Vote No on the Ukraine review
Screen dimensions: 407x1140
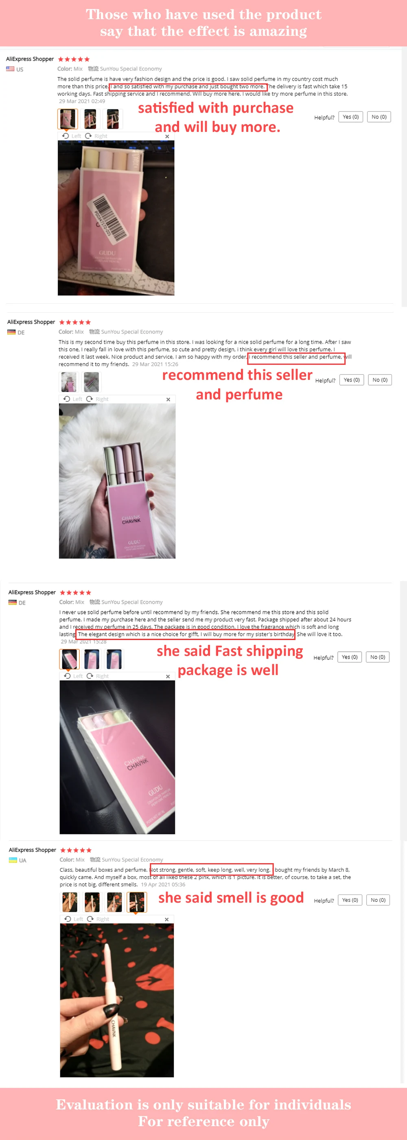(x=378, y=900)
